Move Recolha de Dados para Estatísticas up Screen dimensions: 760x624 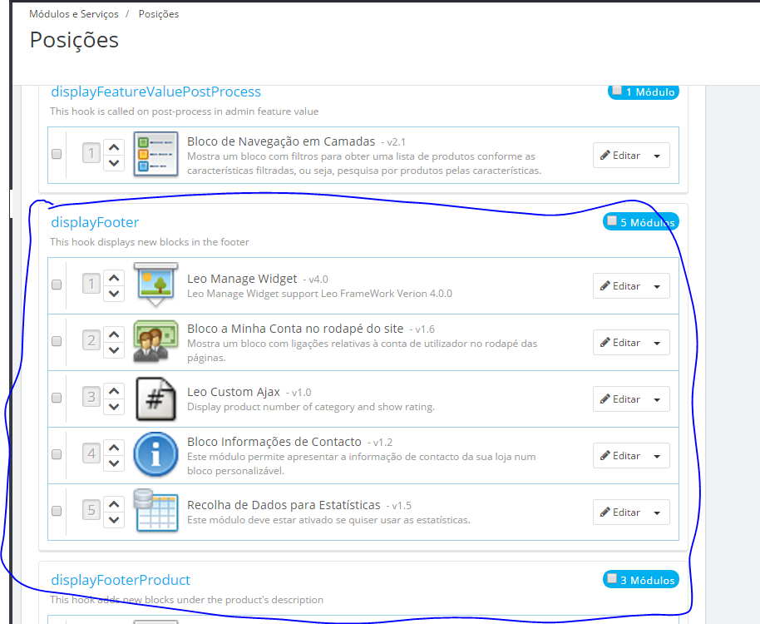click(114, 504)
